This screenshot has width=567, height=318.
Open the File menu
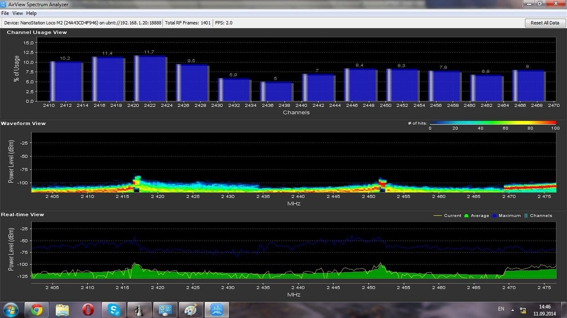click(x=5, y=13)
